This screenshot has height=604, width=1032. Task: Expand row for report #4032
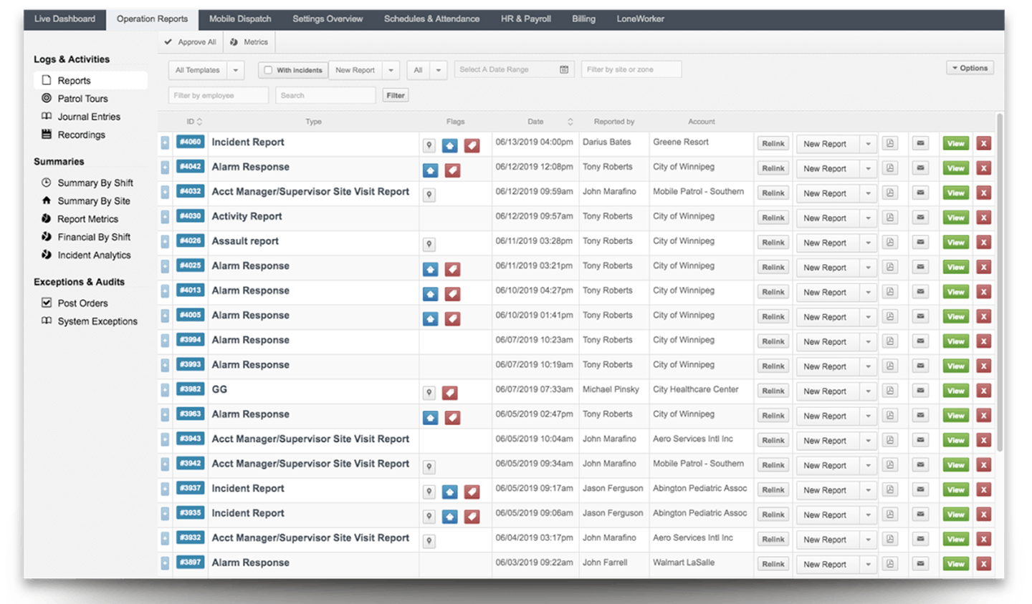pyautogui.click(x=165, y=193)
